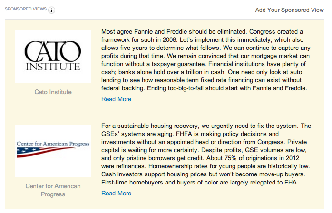
Task: Click the blue Center for American Progress logo text
Action: (53, 144)
